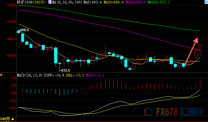Click the 511.6 price axis label
The width and height of the screenshot is (208, 122).
pyautogui.click(x=12, y=21)
